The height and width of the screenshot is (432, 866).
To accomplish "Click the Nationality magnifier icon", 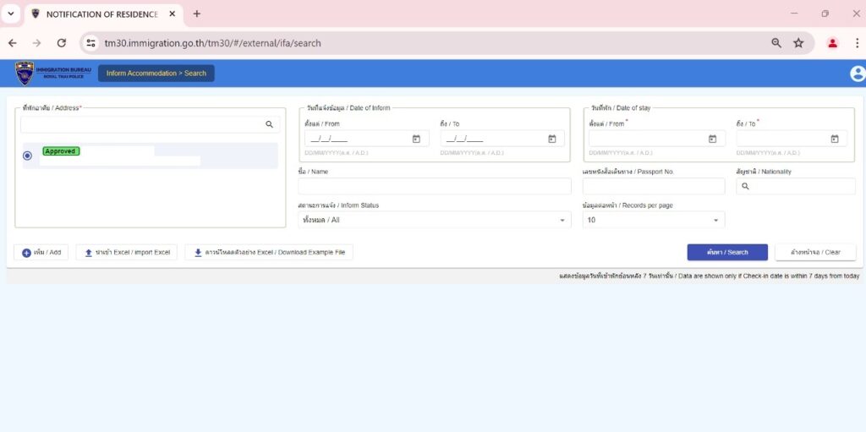I will tap(745, 187).
